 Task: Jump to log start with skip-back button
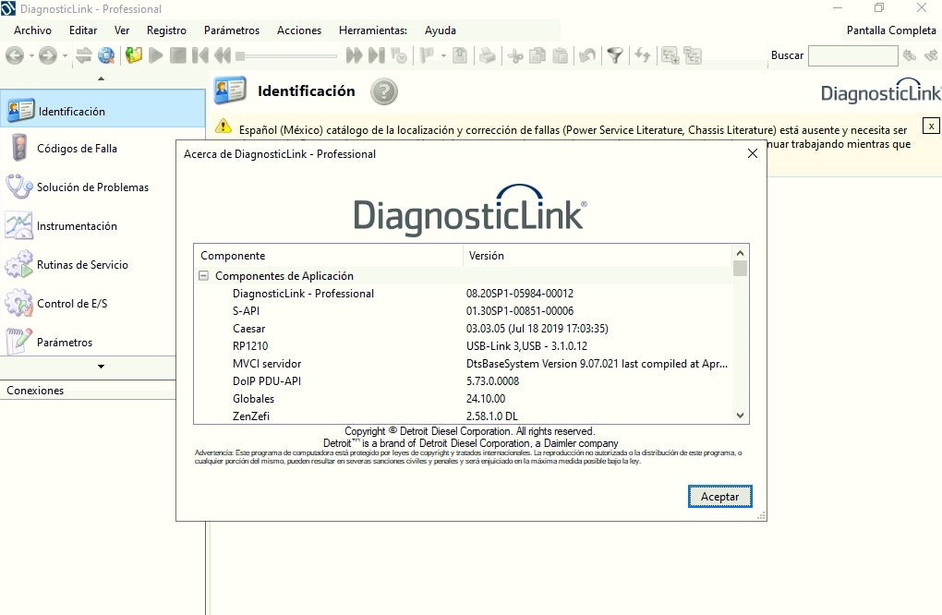click(200, 55)
